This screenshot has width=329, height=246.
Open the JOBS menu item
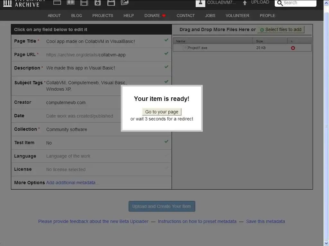click(x=210, y=16)
